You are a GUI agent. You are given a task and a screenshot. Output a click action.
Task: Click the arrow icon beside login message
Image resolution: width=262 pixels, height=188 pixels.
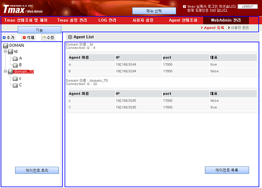pos(184,7)
